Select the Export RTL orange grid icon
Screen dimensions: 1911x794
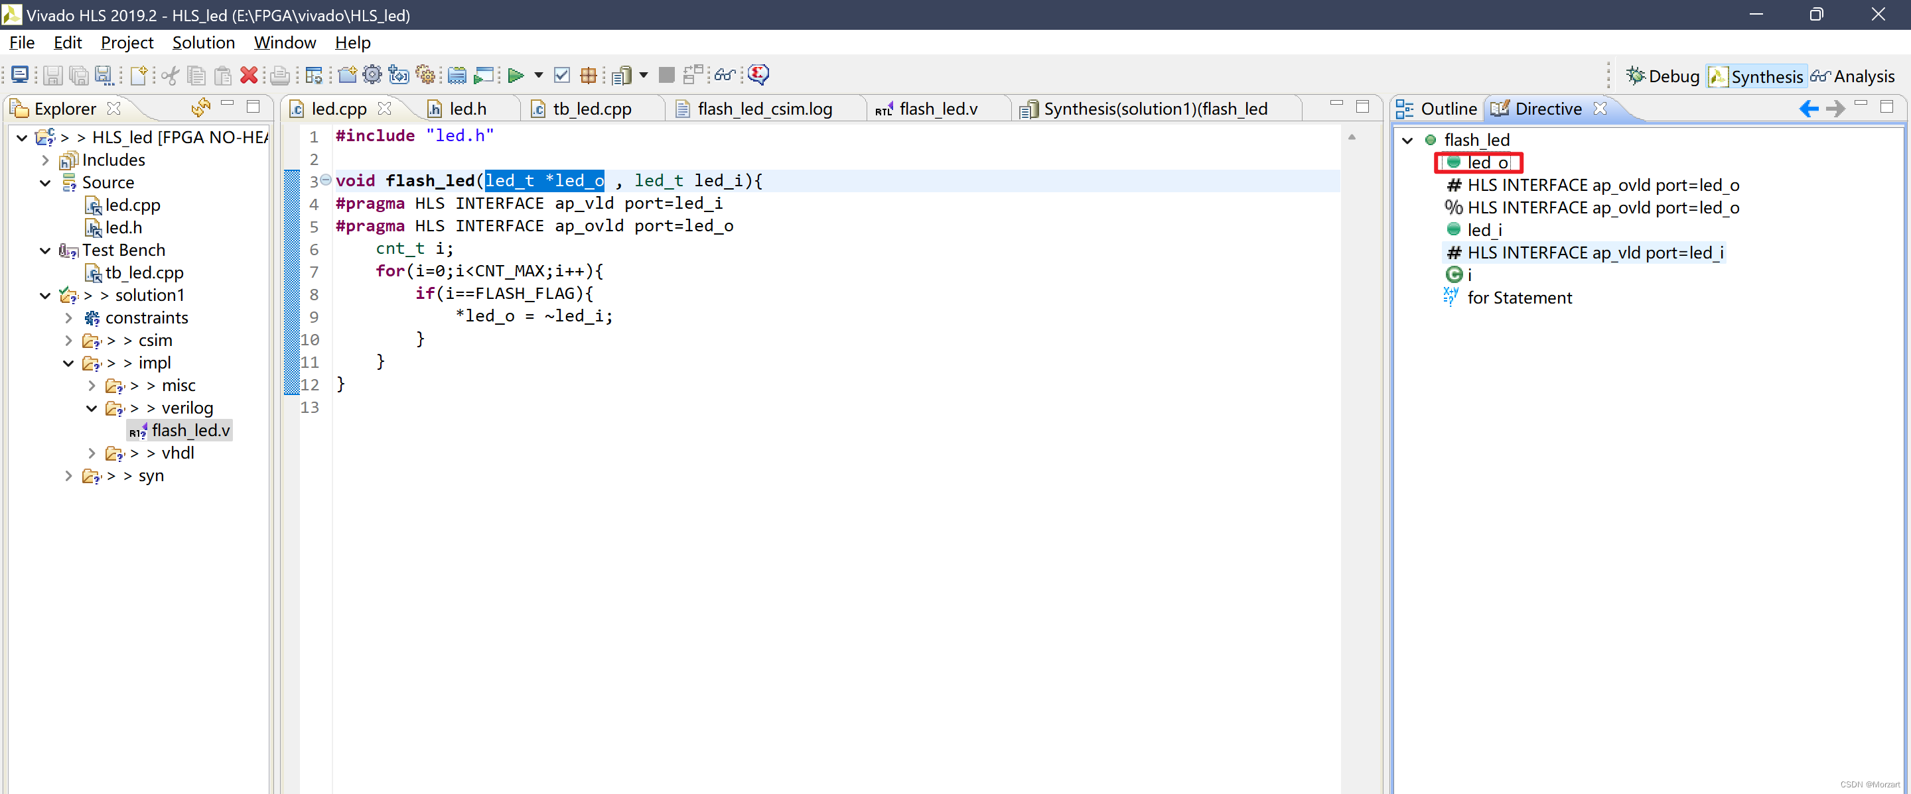click(x=589, y=75)
